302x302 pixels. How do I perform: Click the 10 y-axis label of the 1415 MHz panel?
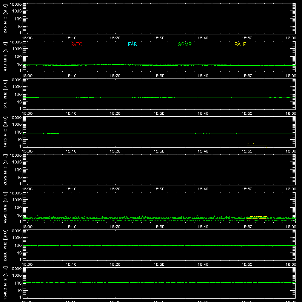(19, 140)
